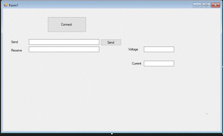Close the Form1 window
This screenshot has width=223, height=136.
(x=216, y=5)
